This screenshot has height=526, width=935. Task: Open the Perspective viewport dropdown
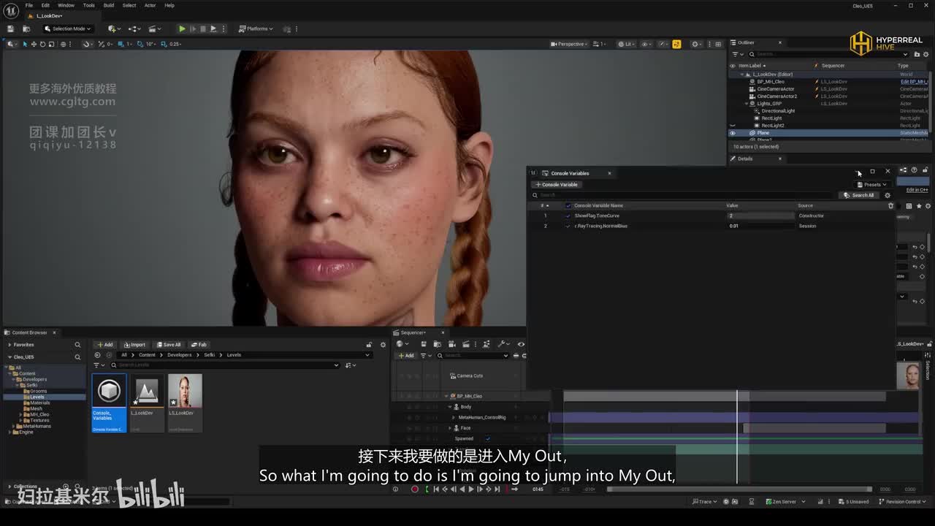pos(568,44)
